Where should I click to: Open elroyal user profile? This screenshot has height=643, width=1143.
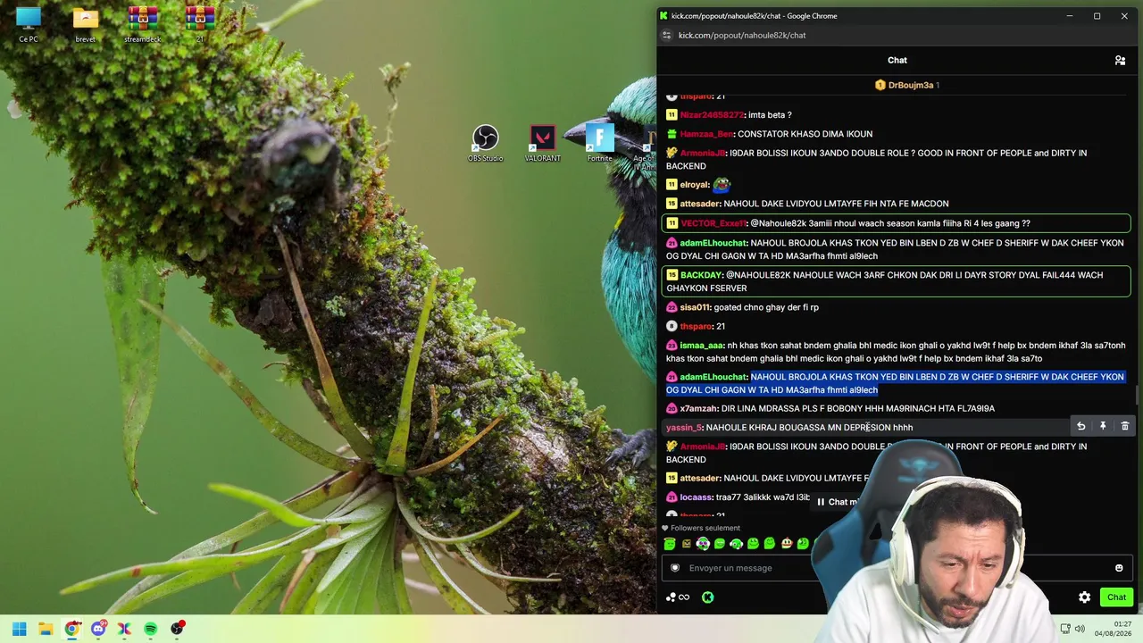click(694, 185)
